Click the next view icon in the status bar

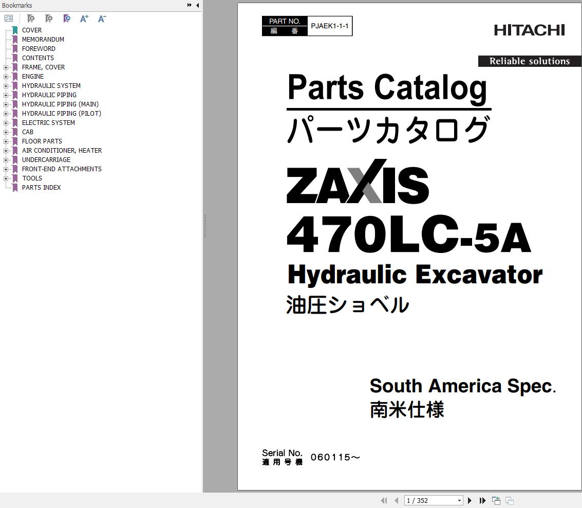(510, 501)
